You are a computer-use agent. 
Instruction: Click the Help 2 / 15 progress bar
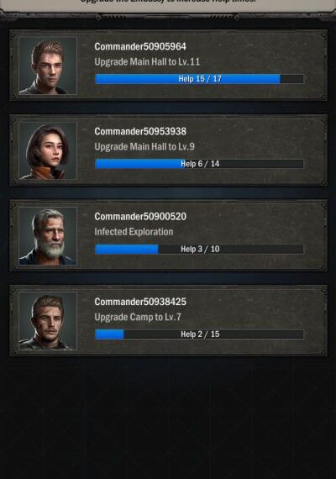coord(199,334)
